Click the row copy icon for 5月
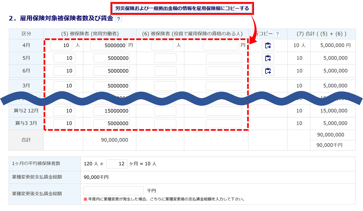 [268, 58]
